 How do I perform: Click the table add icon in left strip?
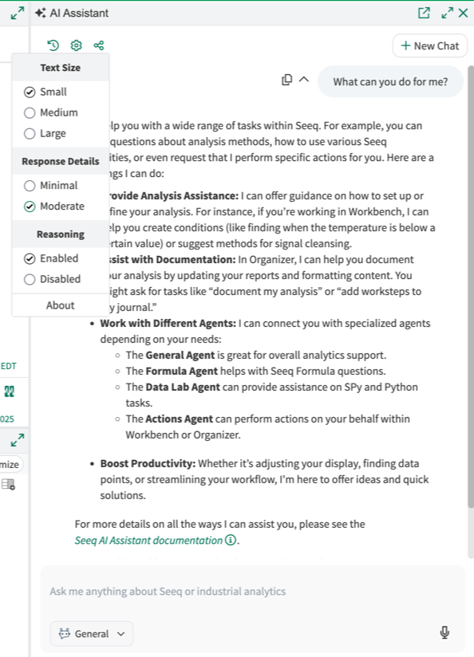pos(8,485)
